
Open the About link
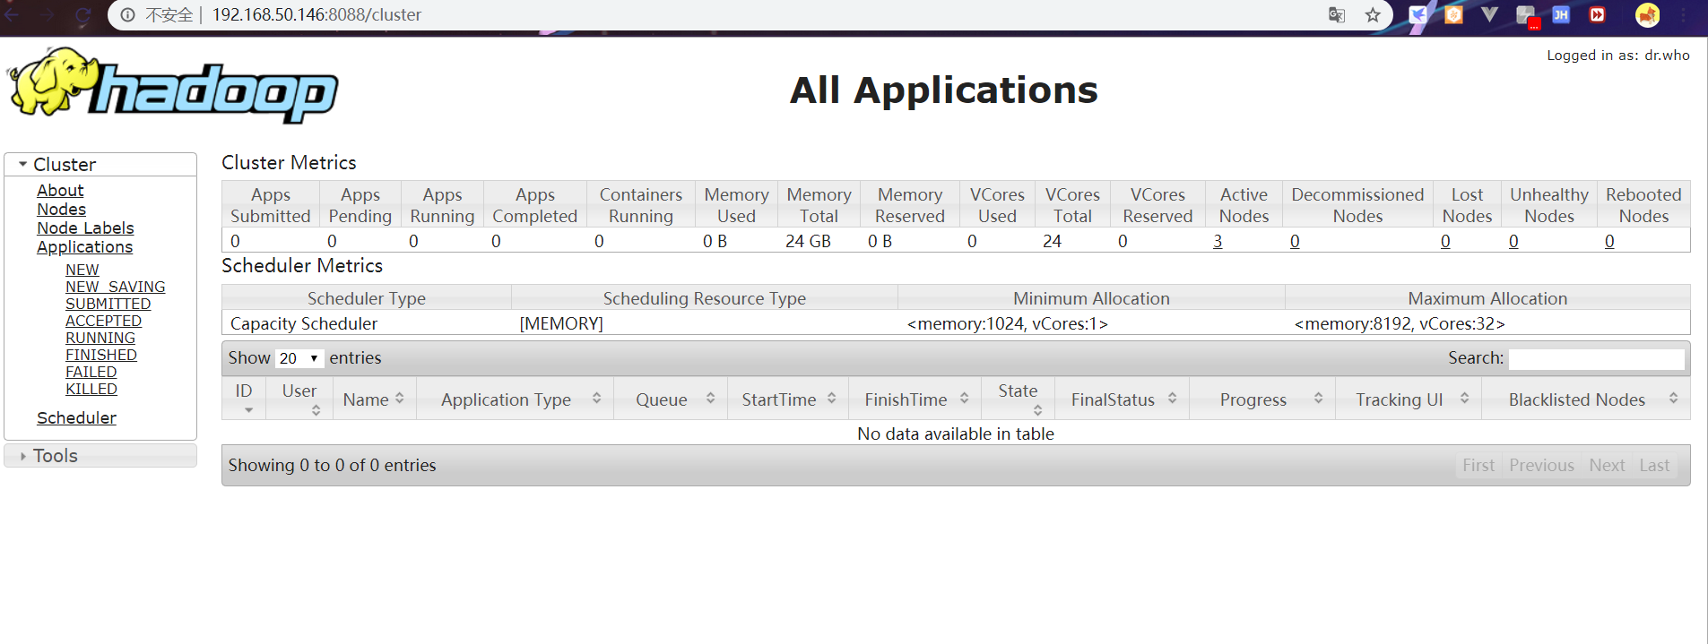tap(60, 190)
